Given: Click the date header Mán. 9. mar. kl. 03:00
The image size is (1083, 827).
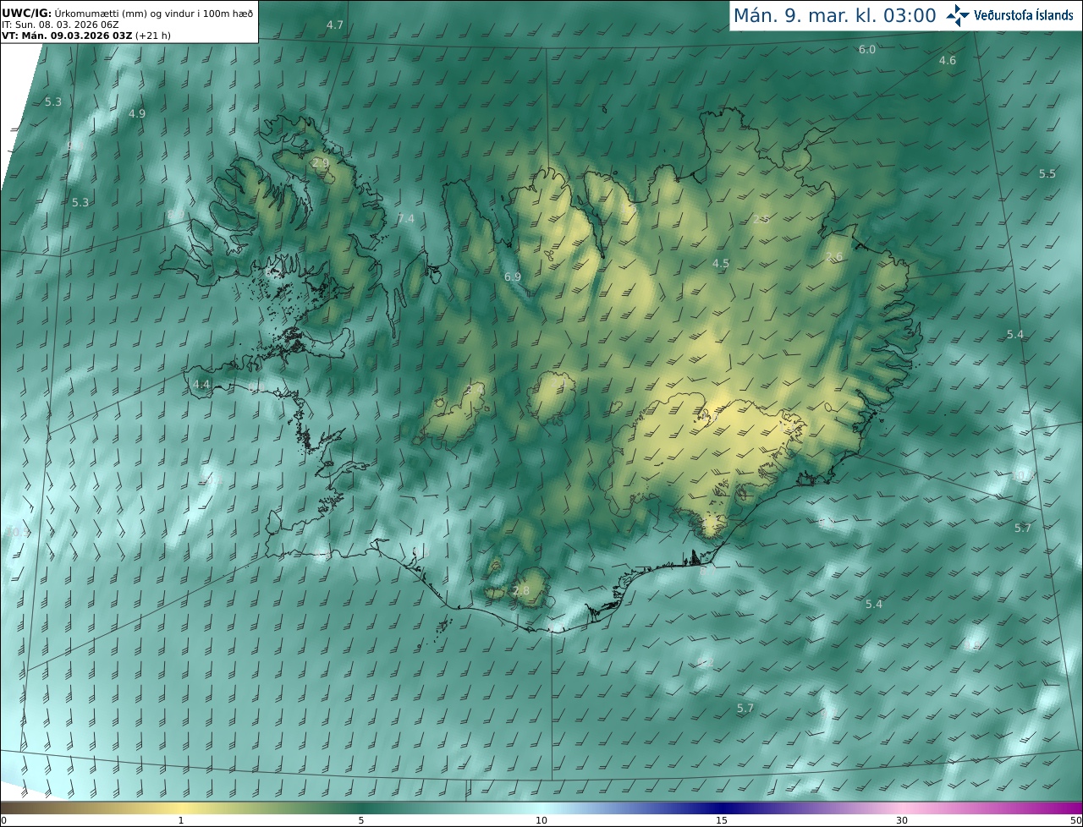Looking at the screenshot, I should (x=834, y=15).
